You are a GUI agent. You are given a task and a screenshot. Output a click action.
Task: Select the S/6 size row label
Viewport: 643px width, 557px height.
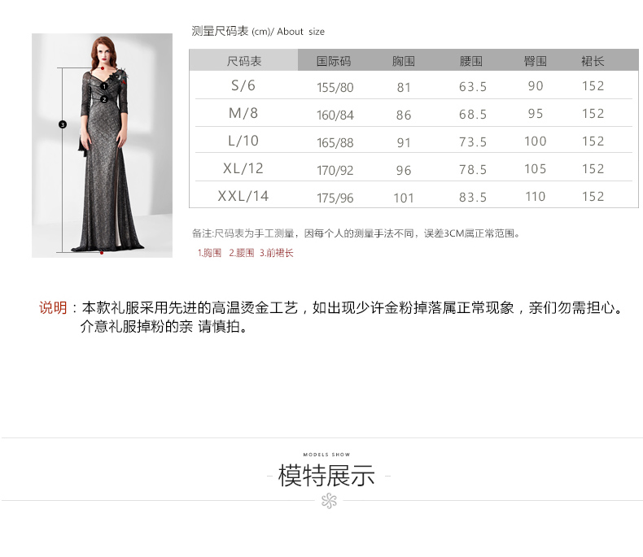tap(243, 85)
